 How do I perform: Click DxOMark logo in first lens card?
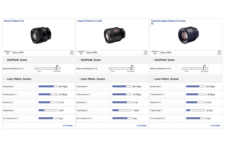click(68, 125)
